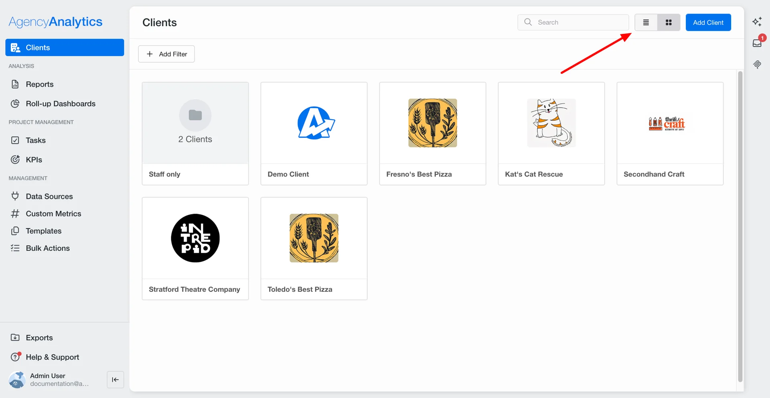Click the paperclip attachments icon

point(757,65)
